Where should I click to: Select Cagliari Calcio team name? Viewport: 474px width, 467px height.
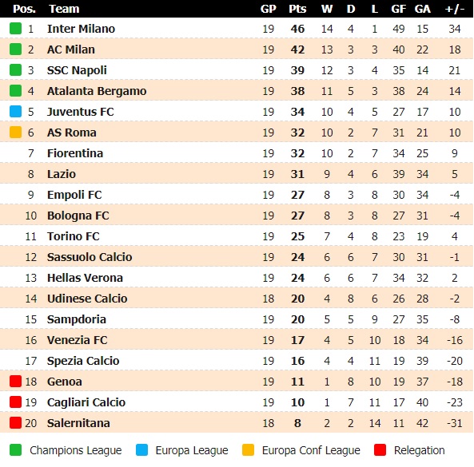(x=86, y=402)
